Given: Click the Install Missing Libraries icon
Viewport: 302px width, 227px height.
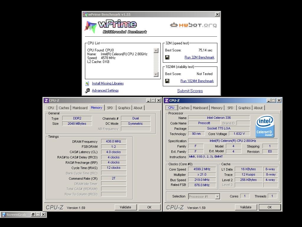Looking at the screenshot, I should pyautogui.click(x=87, y=83).
